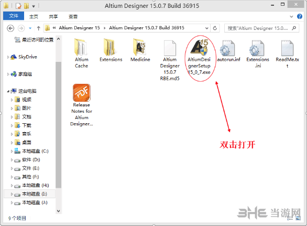Open the 查看 ribbon tab
The height and width of the screenshot is (226, 307).
(73, 17)
